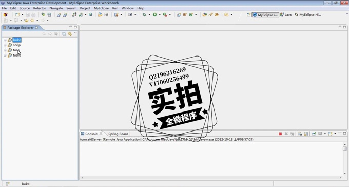The image size is (349, 187).
Task: Click the Debug bug toolbar icon
Action: (144, 15)
